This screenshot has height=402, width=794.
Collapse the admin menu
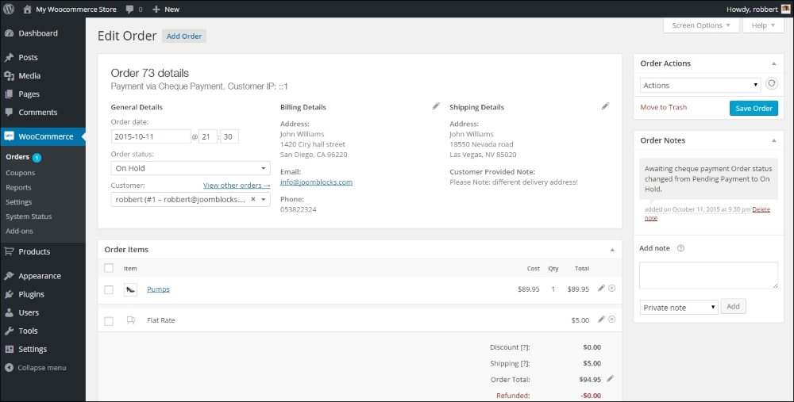coord(36,368)
